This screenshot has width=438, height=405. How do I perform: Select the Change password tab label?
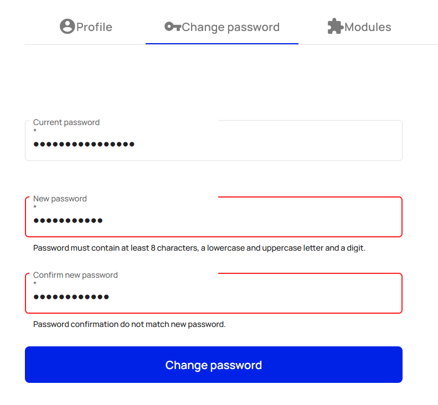230,27
